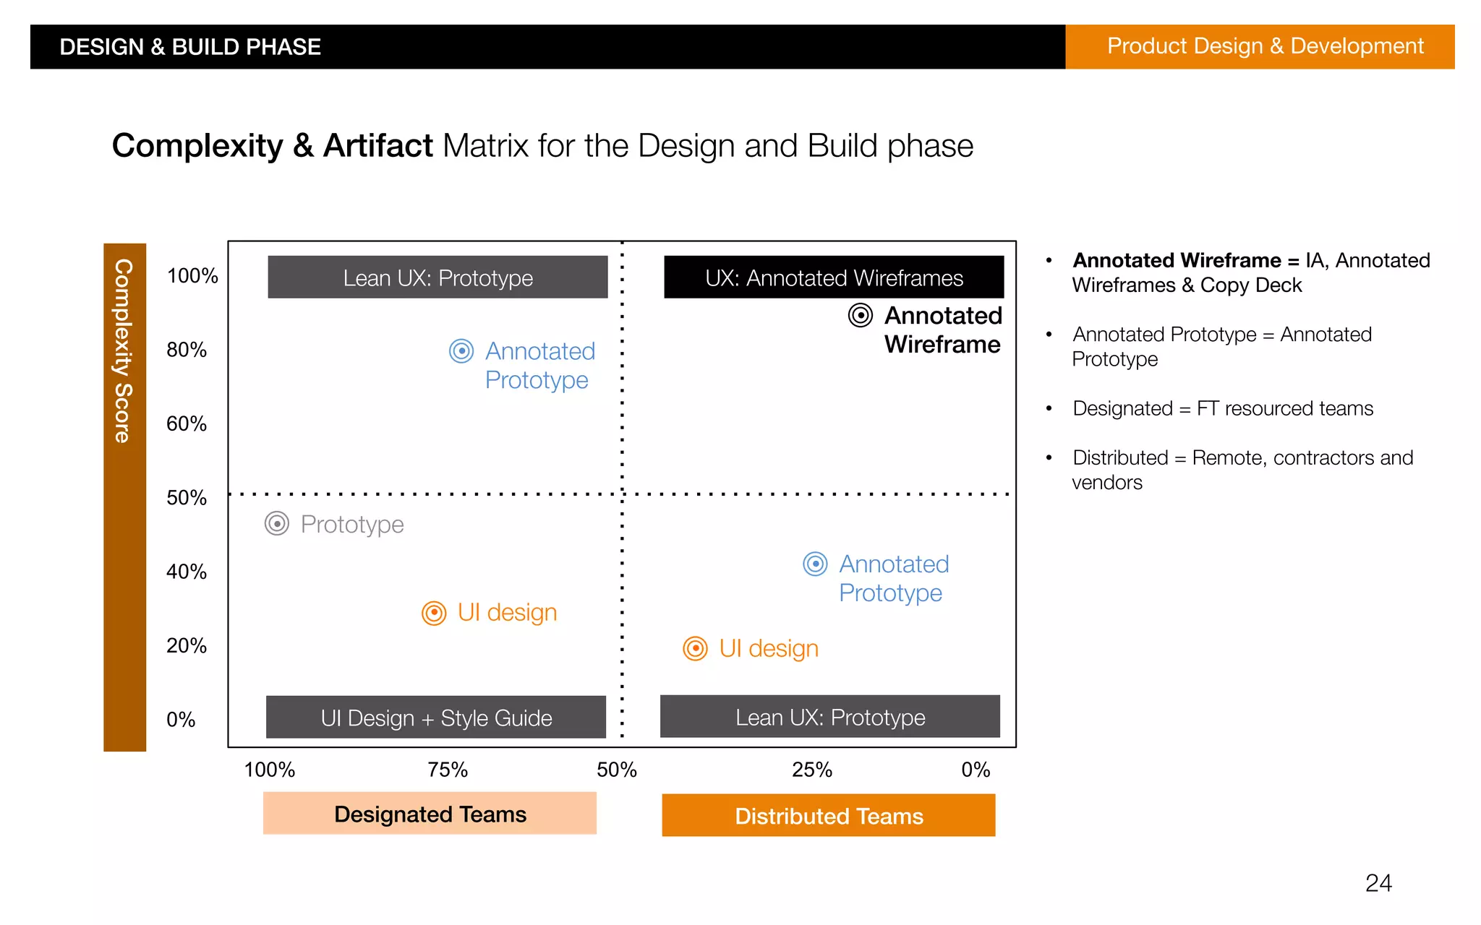Click the blue Annotated Prototype target icon in Distributed quadrant
This screenshot has width=1481, height=925.
click(816, 564)
